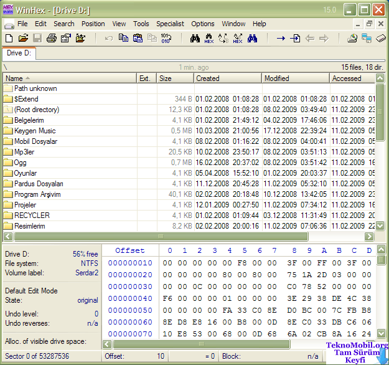The height and width of the screenshot is (365, 389).
Task: Open the Search menu
Action: (64, 24)
